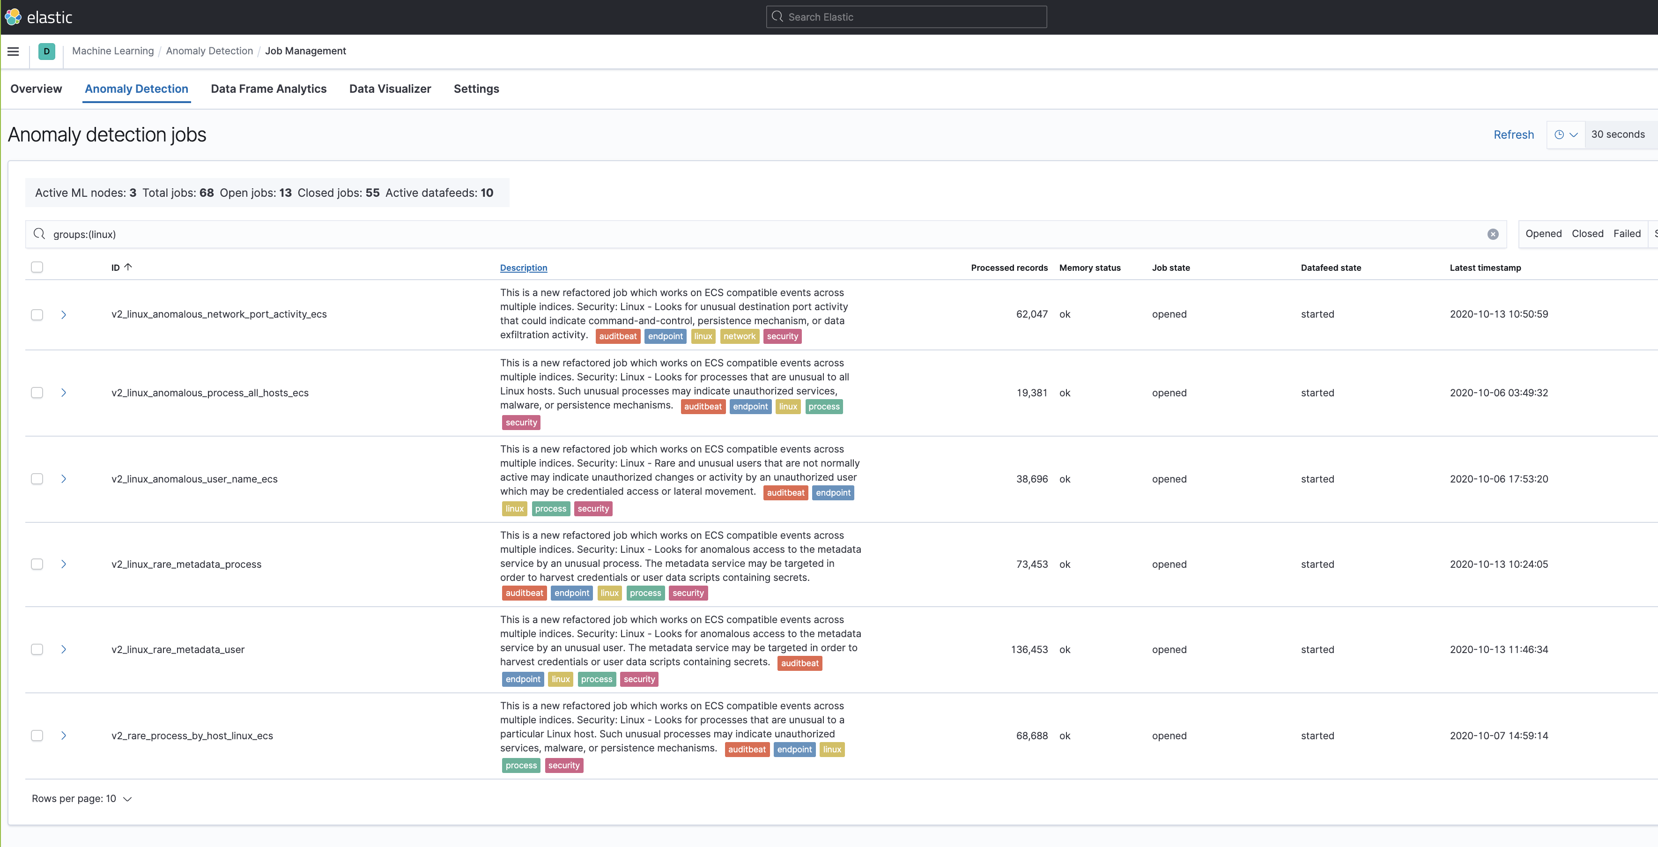Click the Machine Learning breadcrumb link

[x=112, y=51]
